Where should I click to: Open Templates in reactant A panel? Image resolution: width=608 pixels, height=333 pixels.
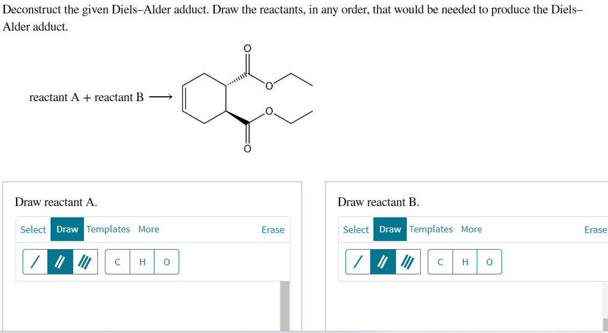pos(109,230)
